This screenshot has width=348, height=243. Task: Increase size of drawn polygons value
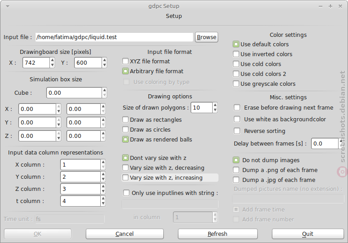tap(215, 105)
